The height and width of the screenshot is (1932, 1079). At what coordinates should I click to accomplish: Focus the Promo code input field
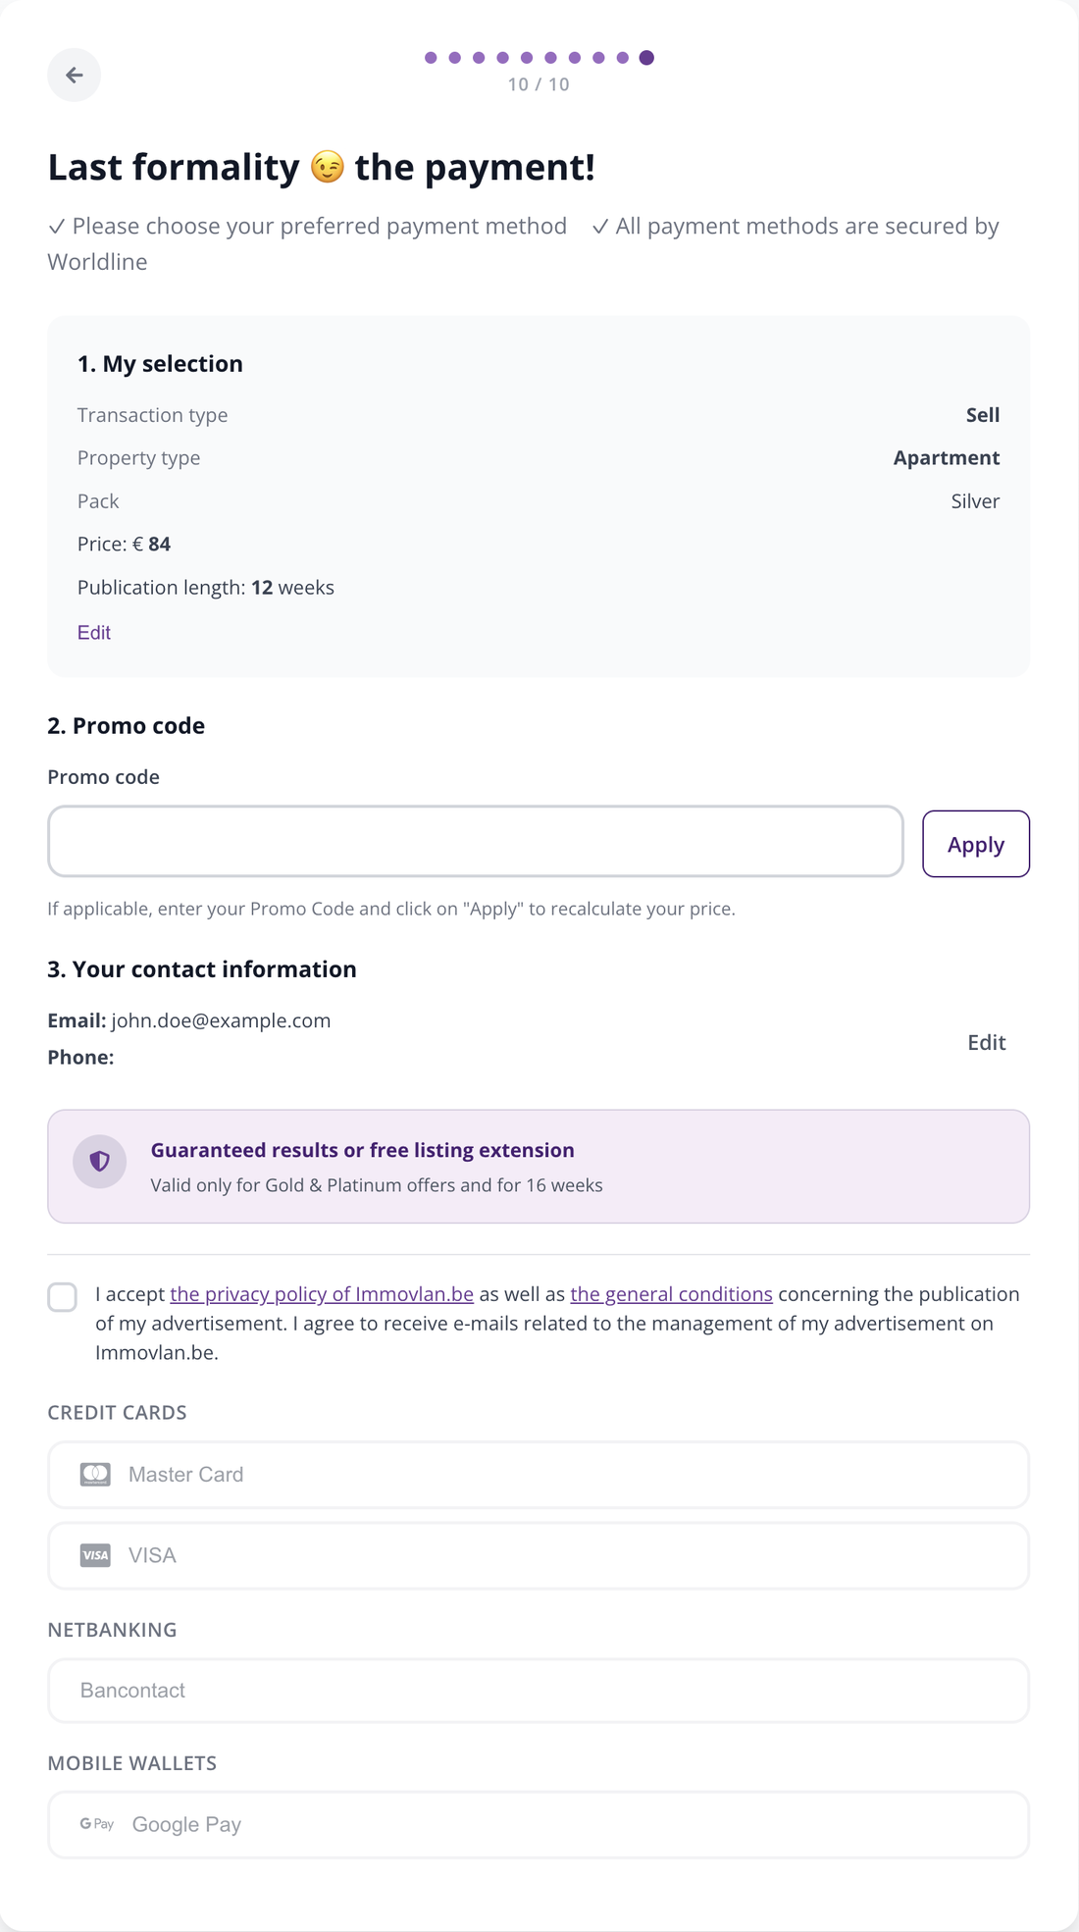coord(476,842)
